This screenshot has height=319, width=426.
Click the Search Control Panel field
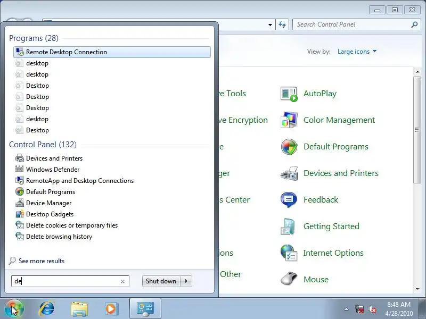356,24
